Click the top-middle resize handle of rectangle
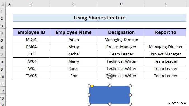189x106 pixels. click(110, 86)
